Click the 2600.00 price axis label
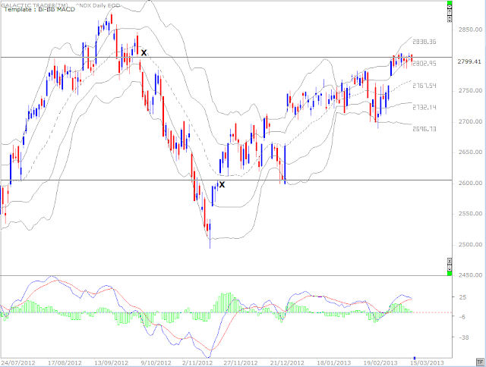 (x=470, y=183)
